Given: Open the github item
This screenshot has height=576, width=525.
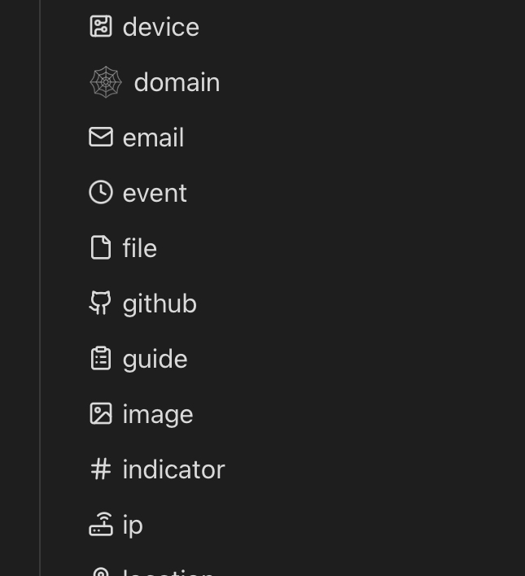Looking at the screenshot, I should pos(160,304).
